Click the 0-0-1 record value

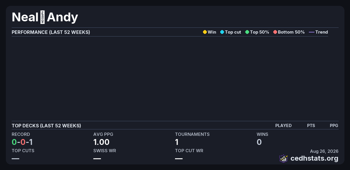[22, 142]
